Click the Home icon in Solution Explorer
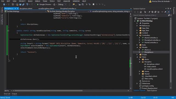The height and width of the screenshot is (99, 176). coord(141,12)
